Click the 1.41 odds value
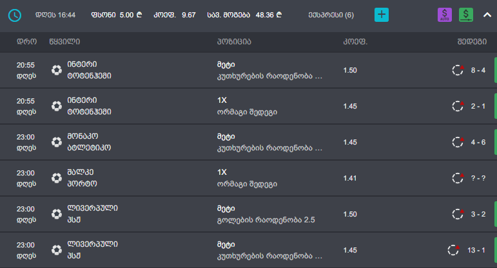Screen dimensions: 497x268 (x=350, y=178)
